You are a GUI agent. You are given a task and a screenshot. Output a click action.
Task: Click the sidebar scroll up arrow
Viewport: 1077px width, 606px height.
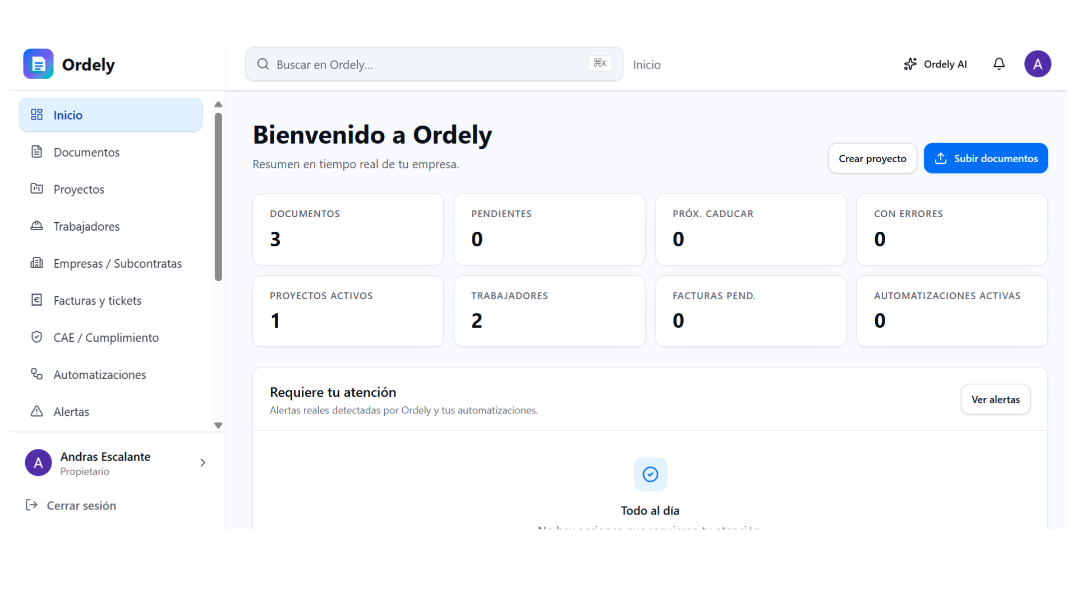click(218, 104)
